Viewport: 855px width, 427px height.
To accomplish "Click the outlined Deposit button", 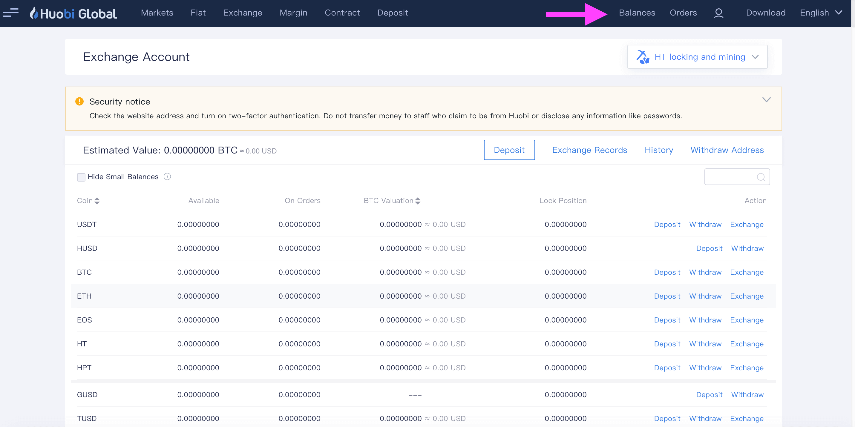I will [509, 150].
